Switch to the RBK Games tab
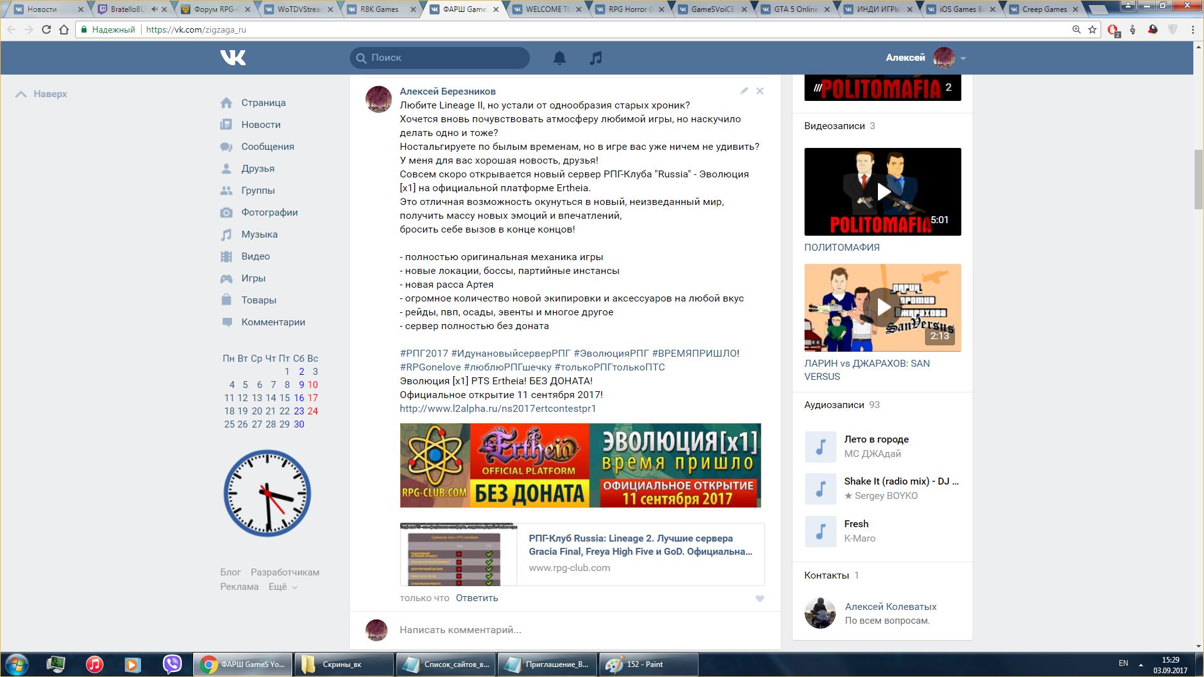1204x677 pixels. point(381,9)
